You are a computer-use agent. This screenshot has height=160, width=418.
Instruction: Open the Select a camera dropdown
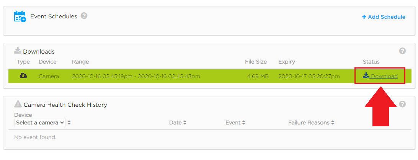(40, 122)
